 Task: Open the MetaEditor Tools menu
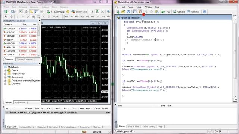click(x=139, y=7)
